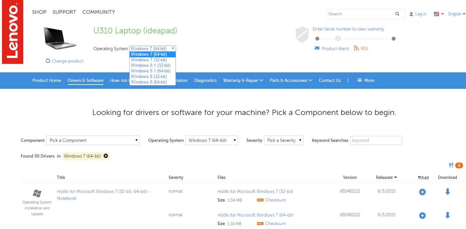Click the Log in link
This screenshot has height=229, width=466.
420,14
